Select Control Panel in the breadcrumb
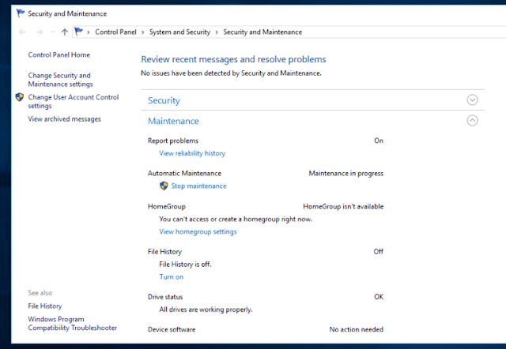 click(x=115, y=32)
